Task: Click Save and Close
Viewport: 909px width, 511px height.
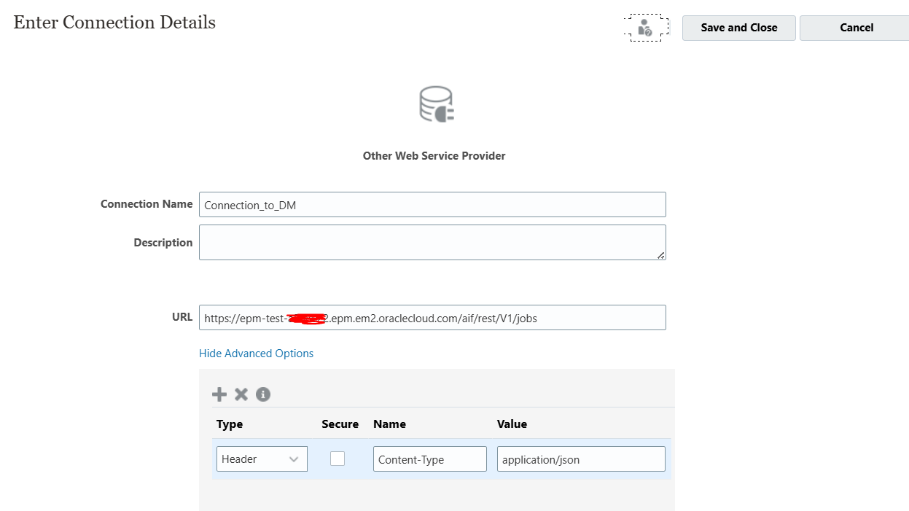Action: (x=738, y=27)
